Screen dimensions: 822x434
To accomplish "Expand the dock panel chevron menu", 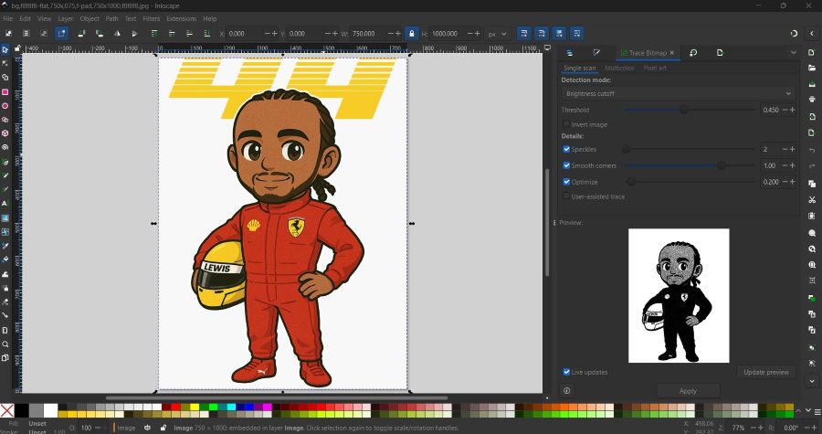I will click(x=793, y=52).
